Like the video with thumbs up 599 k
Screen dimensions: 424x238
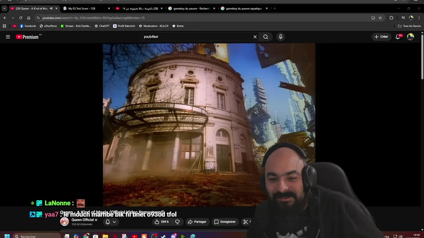point(162,222)
